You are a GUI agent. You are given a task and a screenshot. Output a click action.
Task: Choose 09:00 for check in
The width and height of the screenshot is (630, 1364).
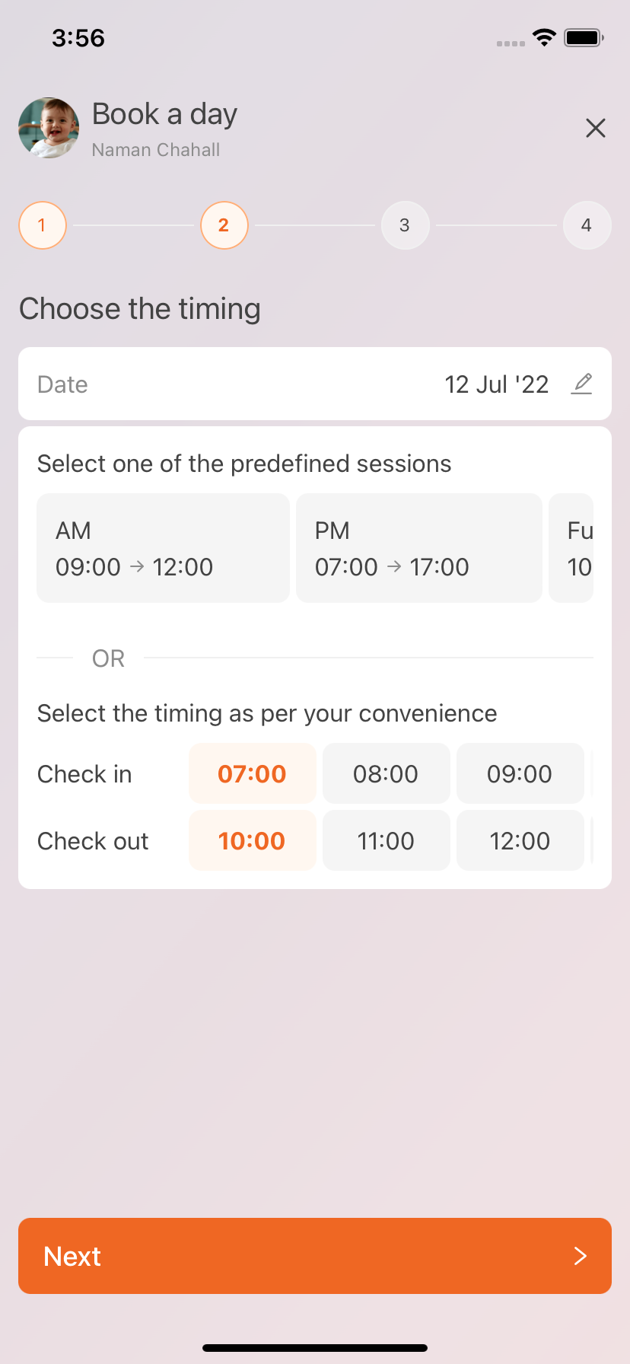tap(520, 773)
